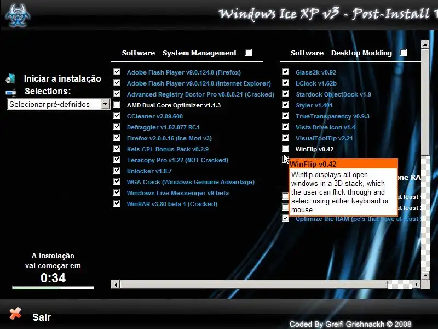Click the Firefox v2.0.0.16 (Ice Mod v3) label
Image resolution: width=438 pixels, height=329 pixels.
tap(169, 138)
